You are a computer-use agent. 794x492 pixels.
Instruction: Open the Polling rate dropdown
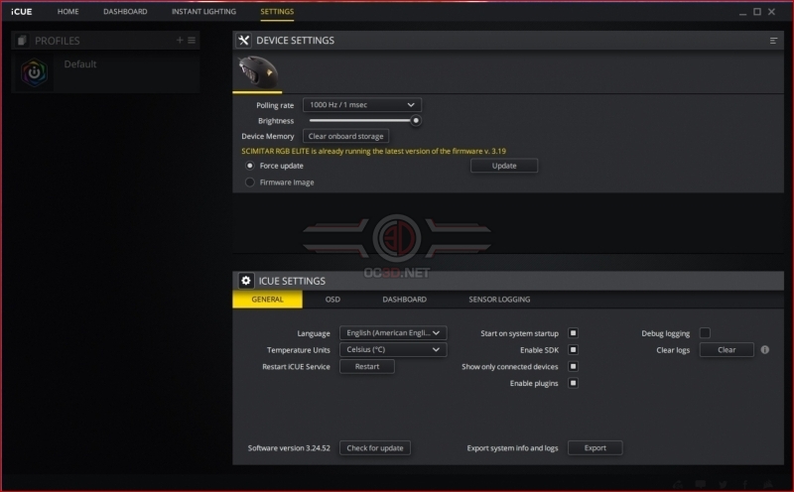(x=362, y=105)
